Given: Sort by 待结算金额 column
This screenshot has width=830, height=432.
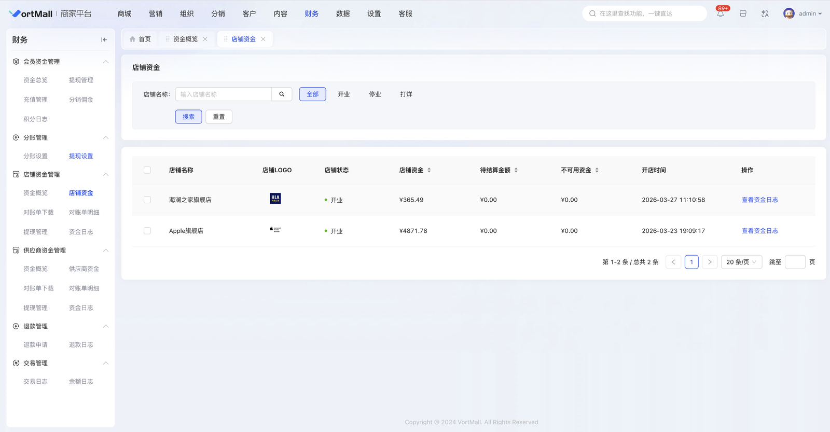Looking at the screenshot, I should click(x=516, y=170).
